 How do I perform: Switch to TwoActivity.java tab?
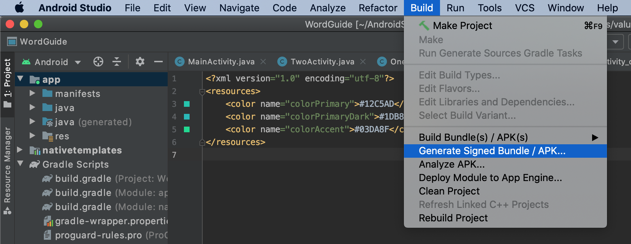(322, 62)
